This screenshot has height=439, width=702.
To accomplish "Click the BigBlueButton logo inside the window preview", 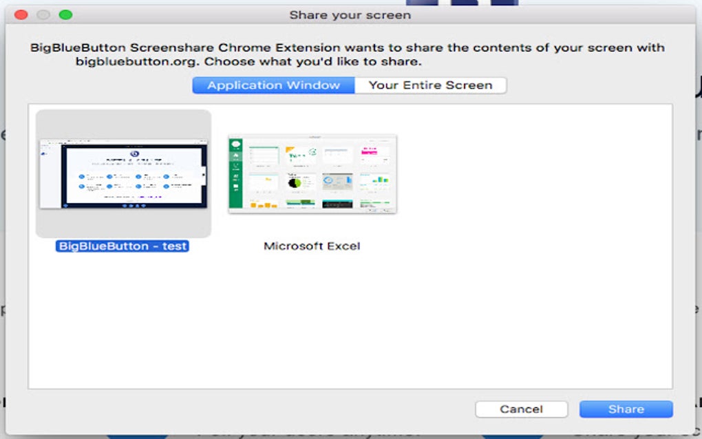I will [134, 153].
